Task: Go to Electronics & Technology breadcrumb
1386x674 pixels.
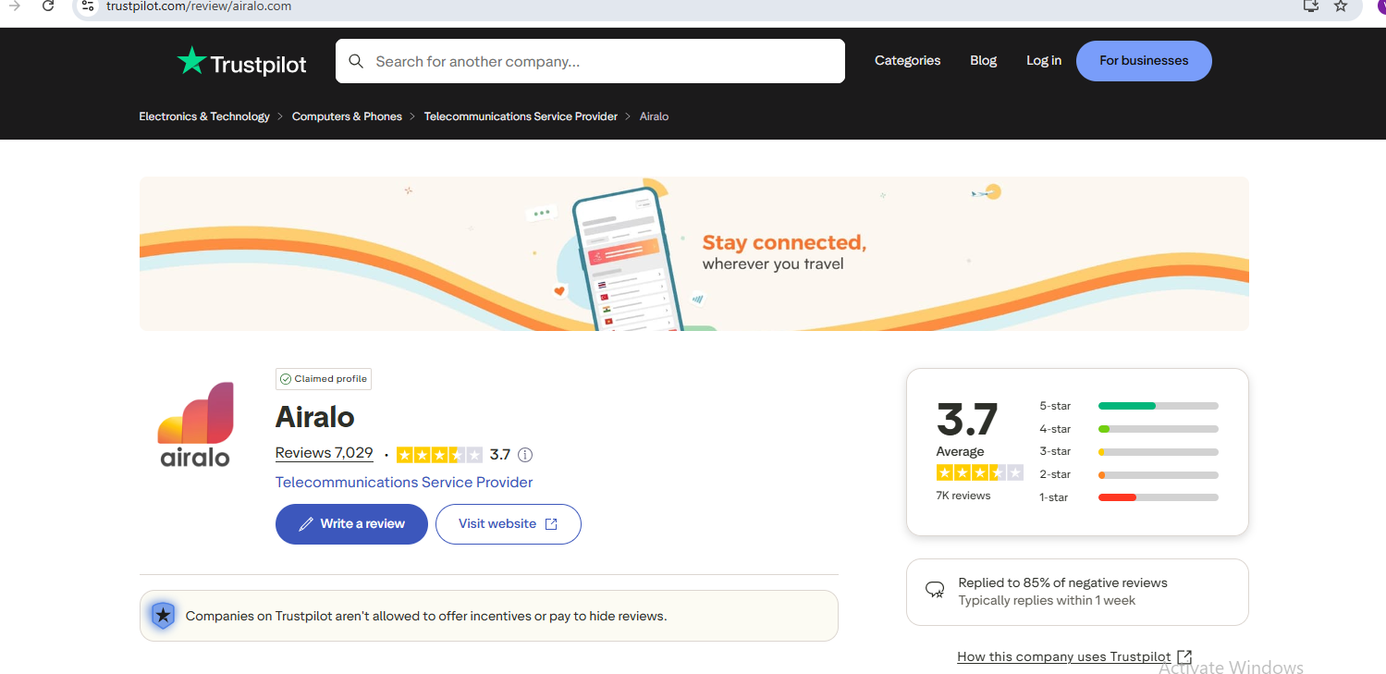Action: tap(204, 116)
